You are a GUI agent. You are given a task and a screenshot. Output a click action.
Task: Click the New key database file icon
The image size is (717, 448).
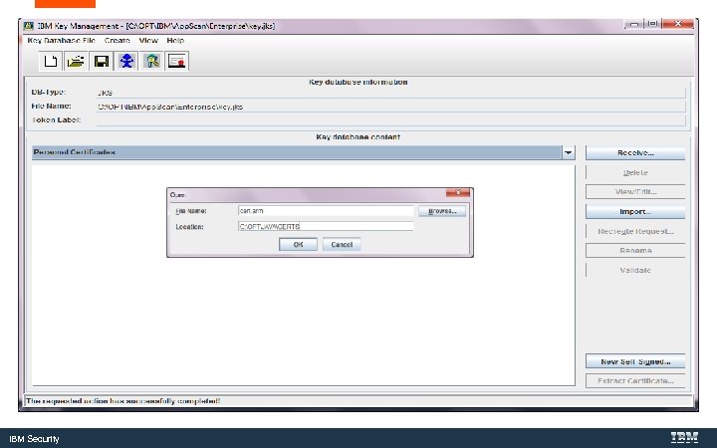click(x=51, y=61)
